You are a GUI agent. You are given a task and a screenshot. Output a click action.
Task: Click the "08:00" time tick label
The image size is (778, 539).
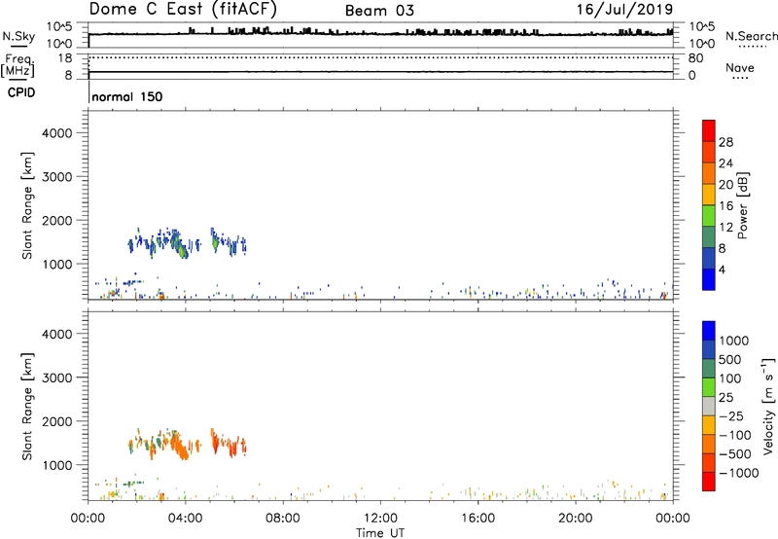pos(283,519)
